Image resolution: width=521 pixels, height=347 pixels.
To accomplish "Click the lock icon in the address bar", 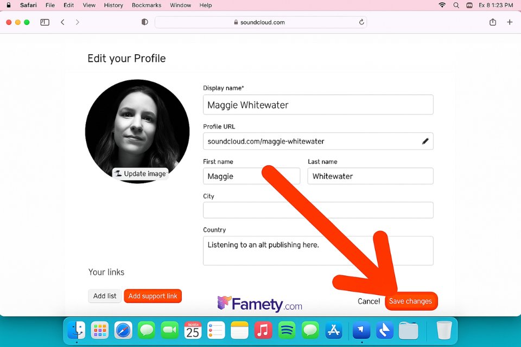I will pos(236,22).
